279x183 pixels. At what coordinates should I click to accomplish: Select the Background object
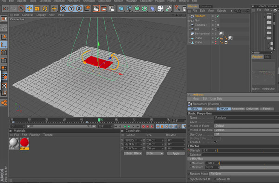(202, 34)
